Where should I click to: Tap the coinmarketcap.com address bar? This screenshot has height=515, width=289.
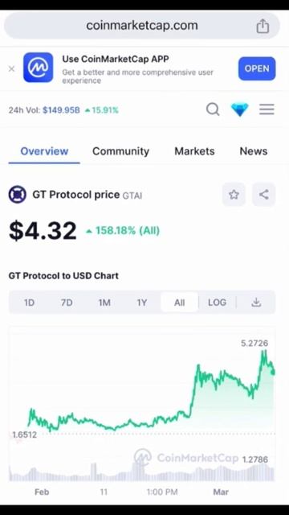coord(142,26)
